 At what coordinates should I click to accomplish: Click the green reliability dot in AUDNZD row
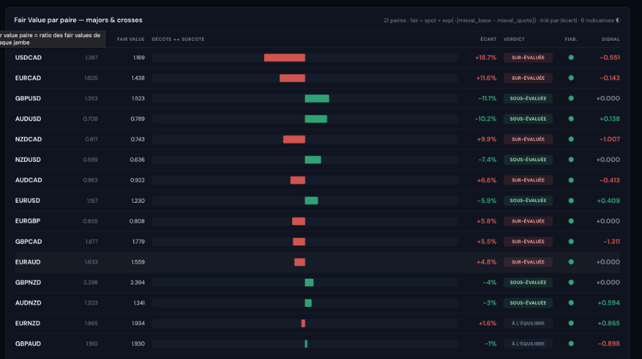571,303
